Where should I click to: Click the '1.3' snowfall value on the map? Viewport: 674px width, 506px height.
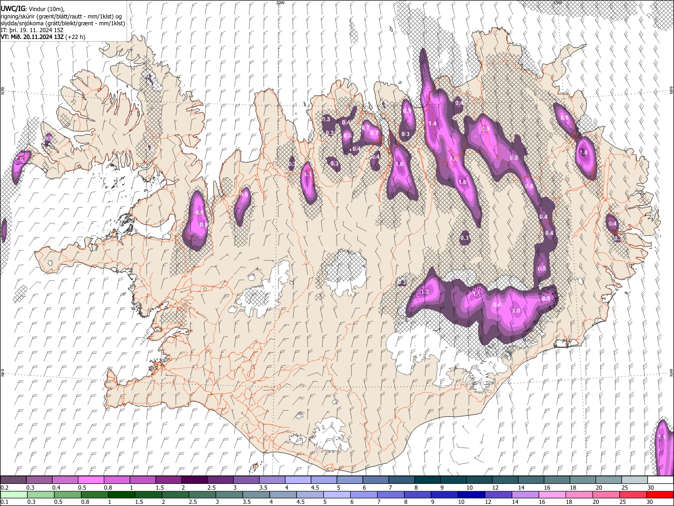[x=308, y=174]
